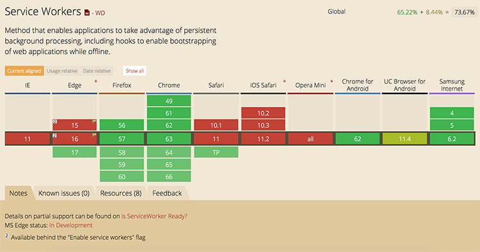Click note marker 2 on Edge 16
480x252 pixels.
55,135
